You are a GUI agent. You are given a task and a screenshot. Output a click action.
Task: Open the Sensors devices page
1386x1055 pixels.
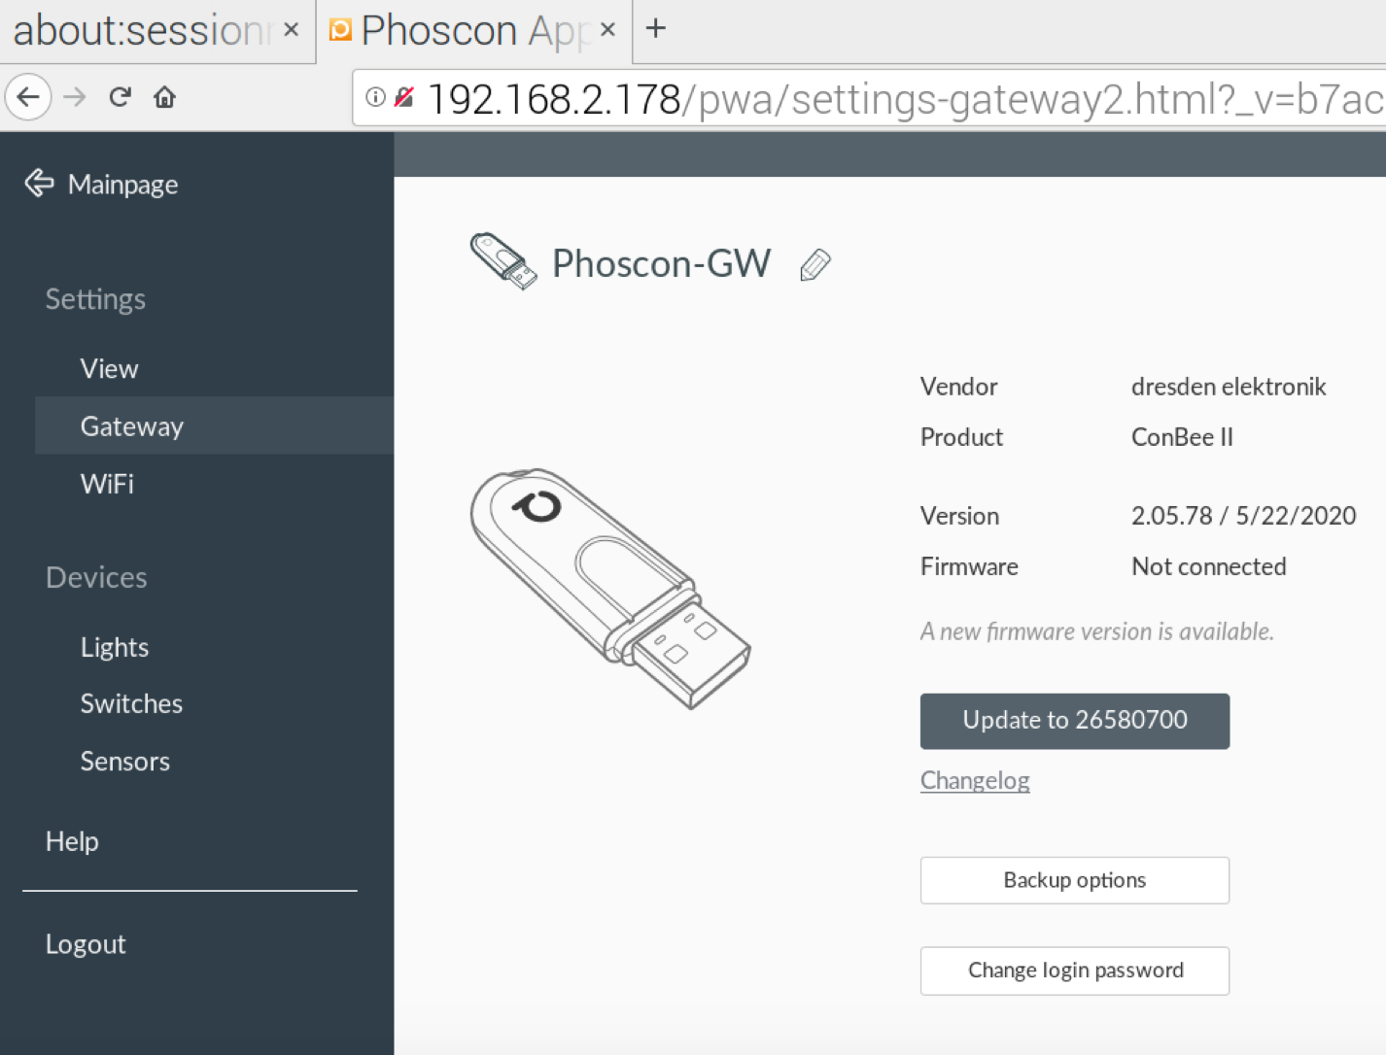click(x=124, y=762)
